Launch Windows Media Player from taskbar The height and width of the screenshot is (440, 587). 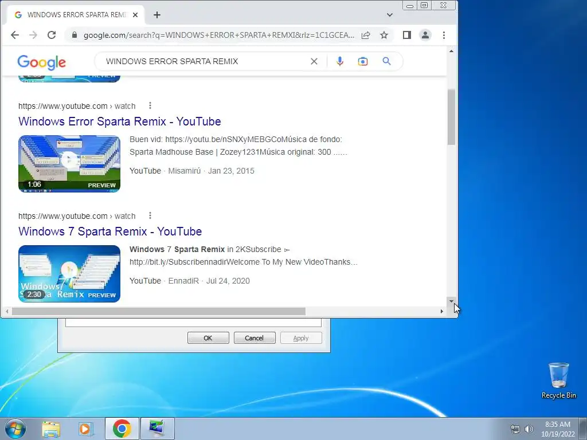85,429
